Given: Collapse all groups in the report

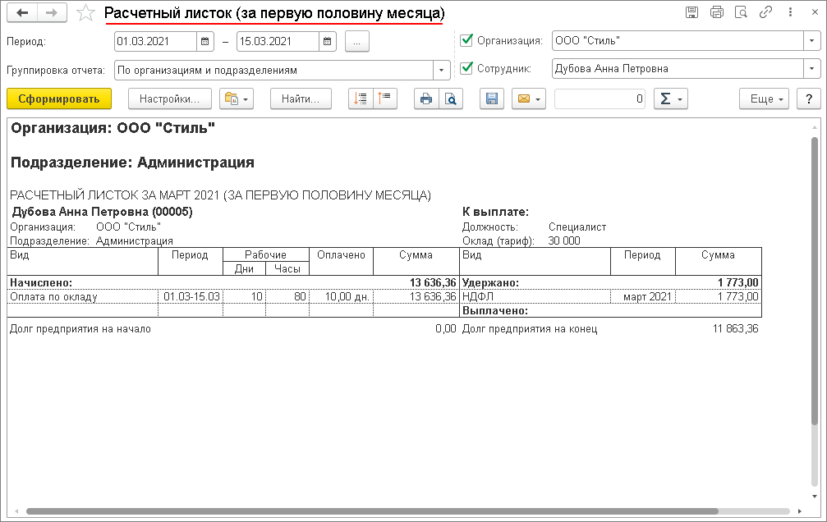Looking at the screenshot, I should pyautogui.click(x=384, y=99).
